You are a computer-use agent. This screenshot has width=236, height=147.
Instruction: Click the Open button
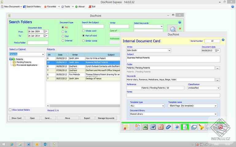tap(32, 118)
